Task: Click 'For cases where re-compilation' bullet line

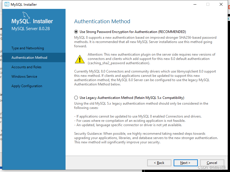Action: (x=130, y=121)
